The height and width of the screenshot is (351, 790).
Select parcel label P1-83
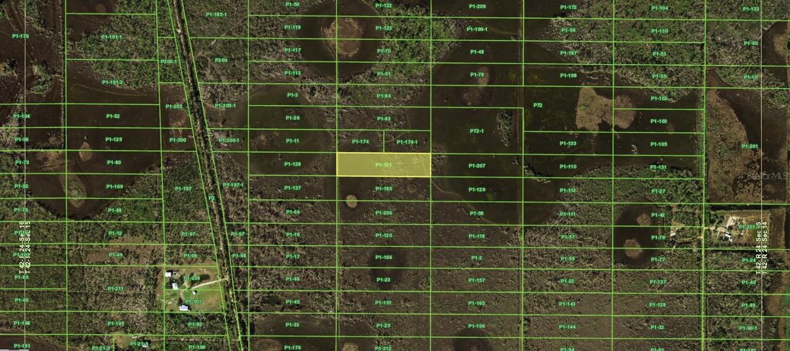click(383, 118)
